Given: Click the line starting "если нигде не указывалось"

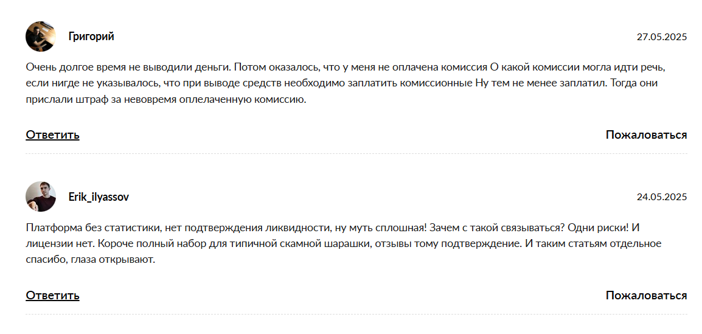Looking at the screenshot, I should pos(341,83).
